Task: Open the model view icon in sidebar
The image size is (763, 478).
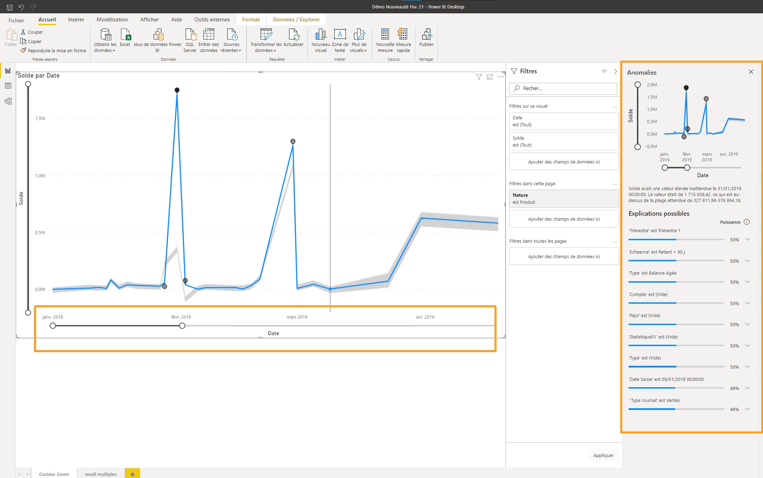Action: pyautogui.click(x=8, y=101)
